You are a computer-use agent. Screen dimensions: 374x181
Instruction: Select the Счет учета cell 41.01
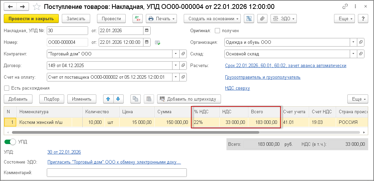pyautogui.click(x=295, y=122)
